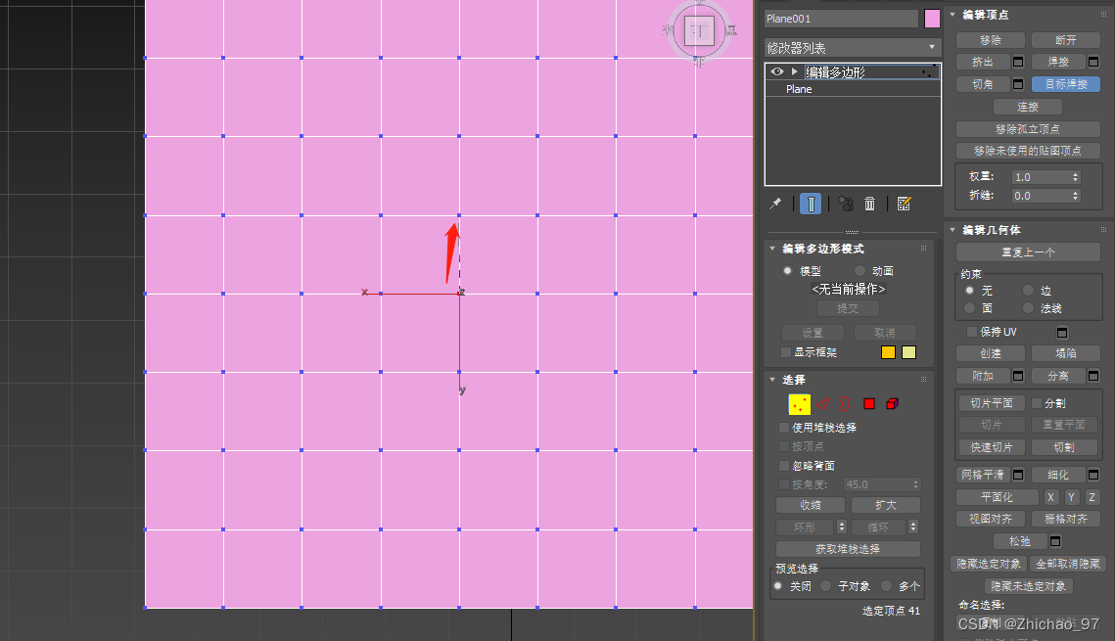Screen dimensions: 1115x641
Task: Open settings box next to 分离
Action: (1093, 376)
